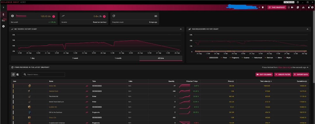Collapse the Tab Breakdown History Chart panel
The image size is (315, 124).
point(307,29)
